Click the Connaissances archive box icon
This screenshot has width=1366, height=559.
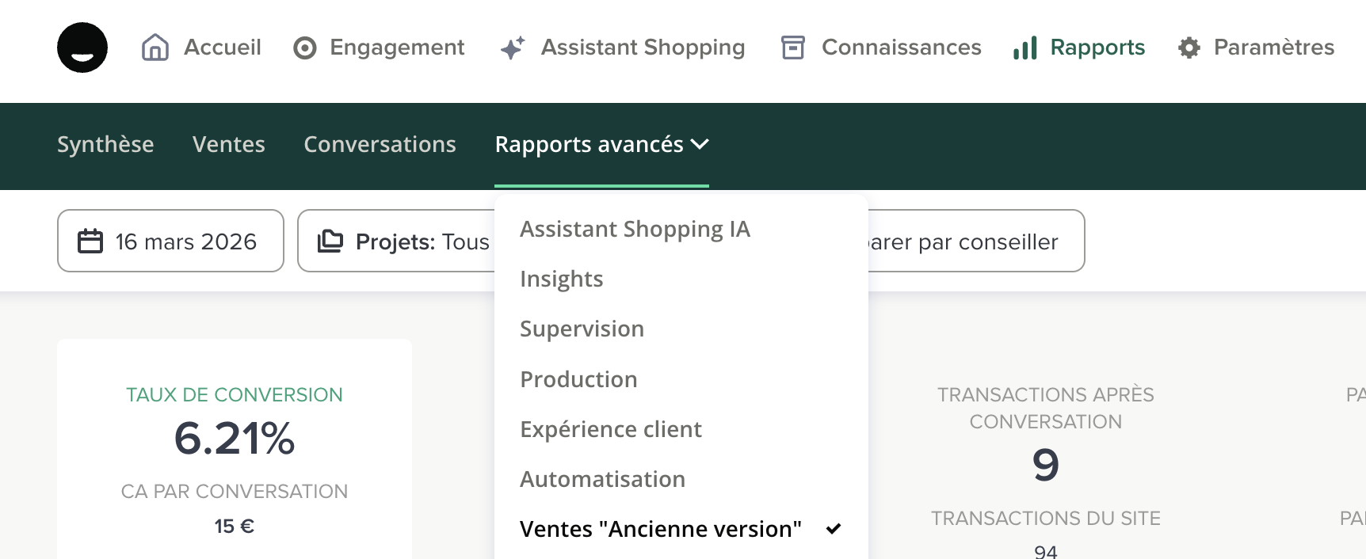pyautogui.click(x=792, y=48)
